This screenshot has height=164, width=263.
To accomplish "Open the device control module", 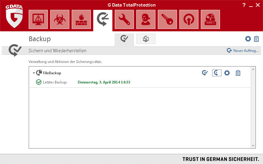I will 210,20.
